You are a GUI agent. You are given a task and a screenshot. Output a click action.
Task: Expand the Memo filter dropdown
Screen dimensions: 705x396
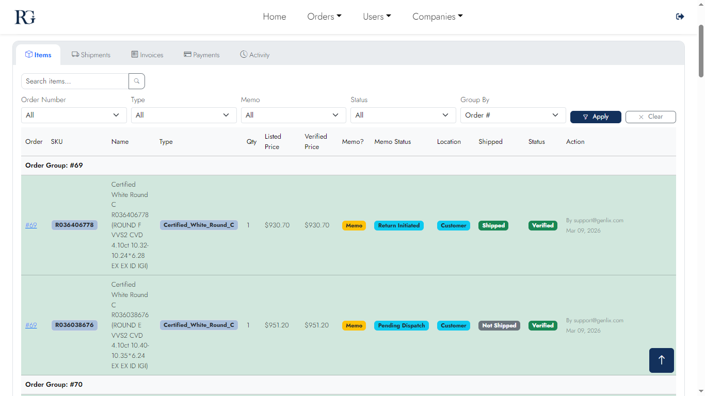coord(293,115)
